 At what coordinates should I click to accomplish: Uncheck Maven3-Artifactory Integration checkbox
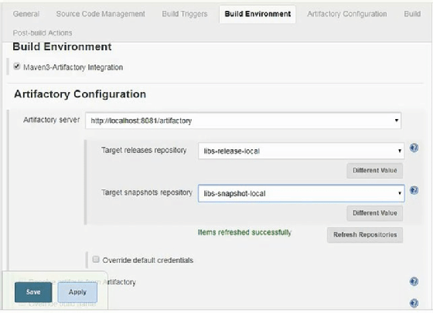(17, 66)
